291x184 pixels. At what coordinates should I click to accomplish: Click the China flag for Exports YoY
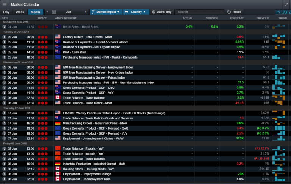58,148
